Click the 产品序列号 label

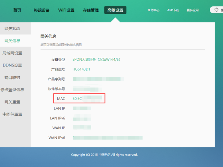coord(56,79)
